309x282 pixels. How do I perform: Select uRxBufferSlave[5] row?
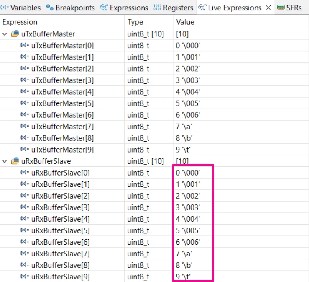click(155, 230)
